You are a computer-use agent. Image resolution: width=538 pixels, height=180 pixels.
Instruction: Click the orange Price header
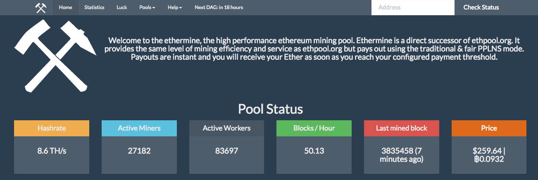point(489,128)
